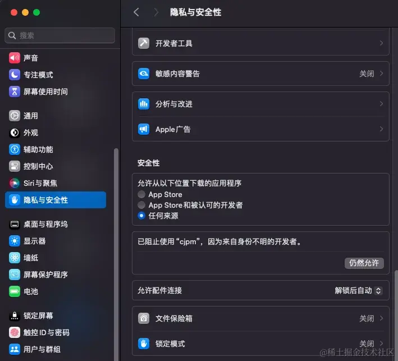Open the Wallpaper (墙纸) icon
The height and width of the screenshot is (361, 398).
coord(15,258)
